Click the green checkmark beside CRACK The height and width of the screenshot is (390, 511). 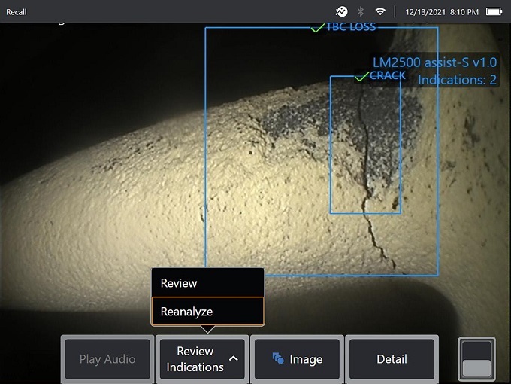pos(361,76)
